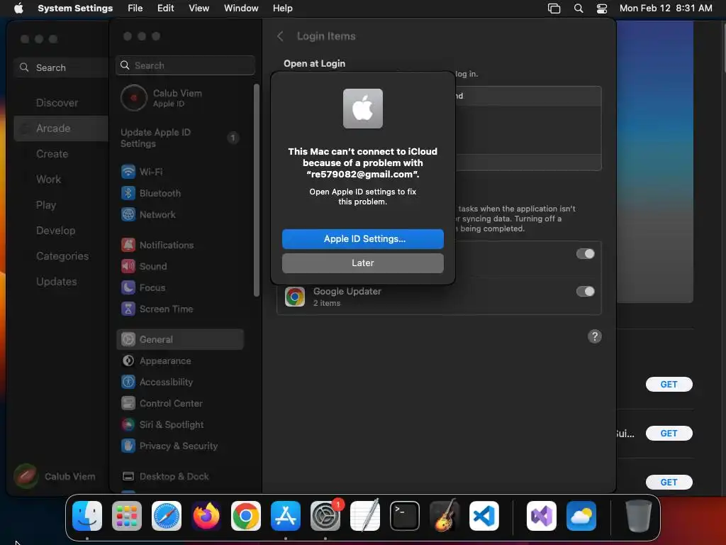Open Sound settings speaker icon
Viewport: 726px width, 545px height.
click(128, 267)
